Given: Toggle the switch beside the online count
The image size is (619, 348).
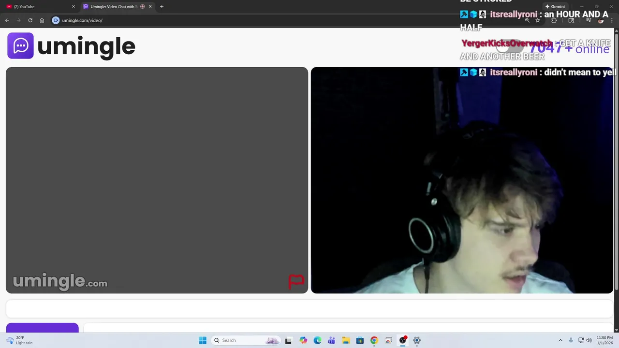Looking at the screenshot, I should click(x=510, y=47).
